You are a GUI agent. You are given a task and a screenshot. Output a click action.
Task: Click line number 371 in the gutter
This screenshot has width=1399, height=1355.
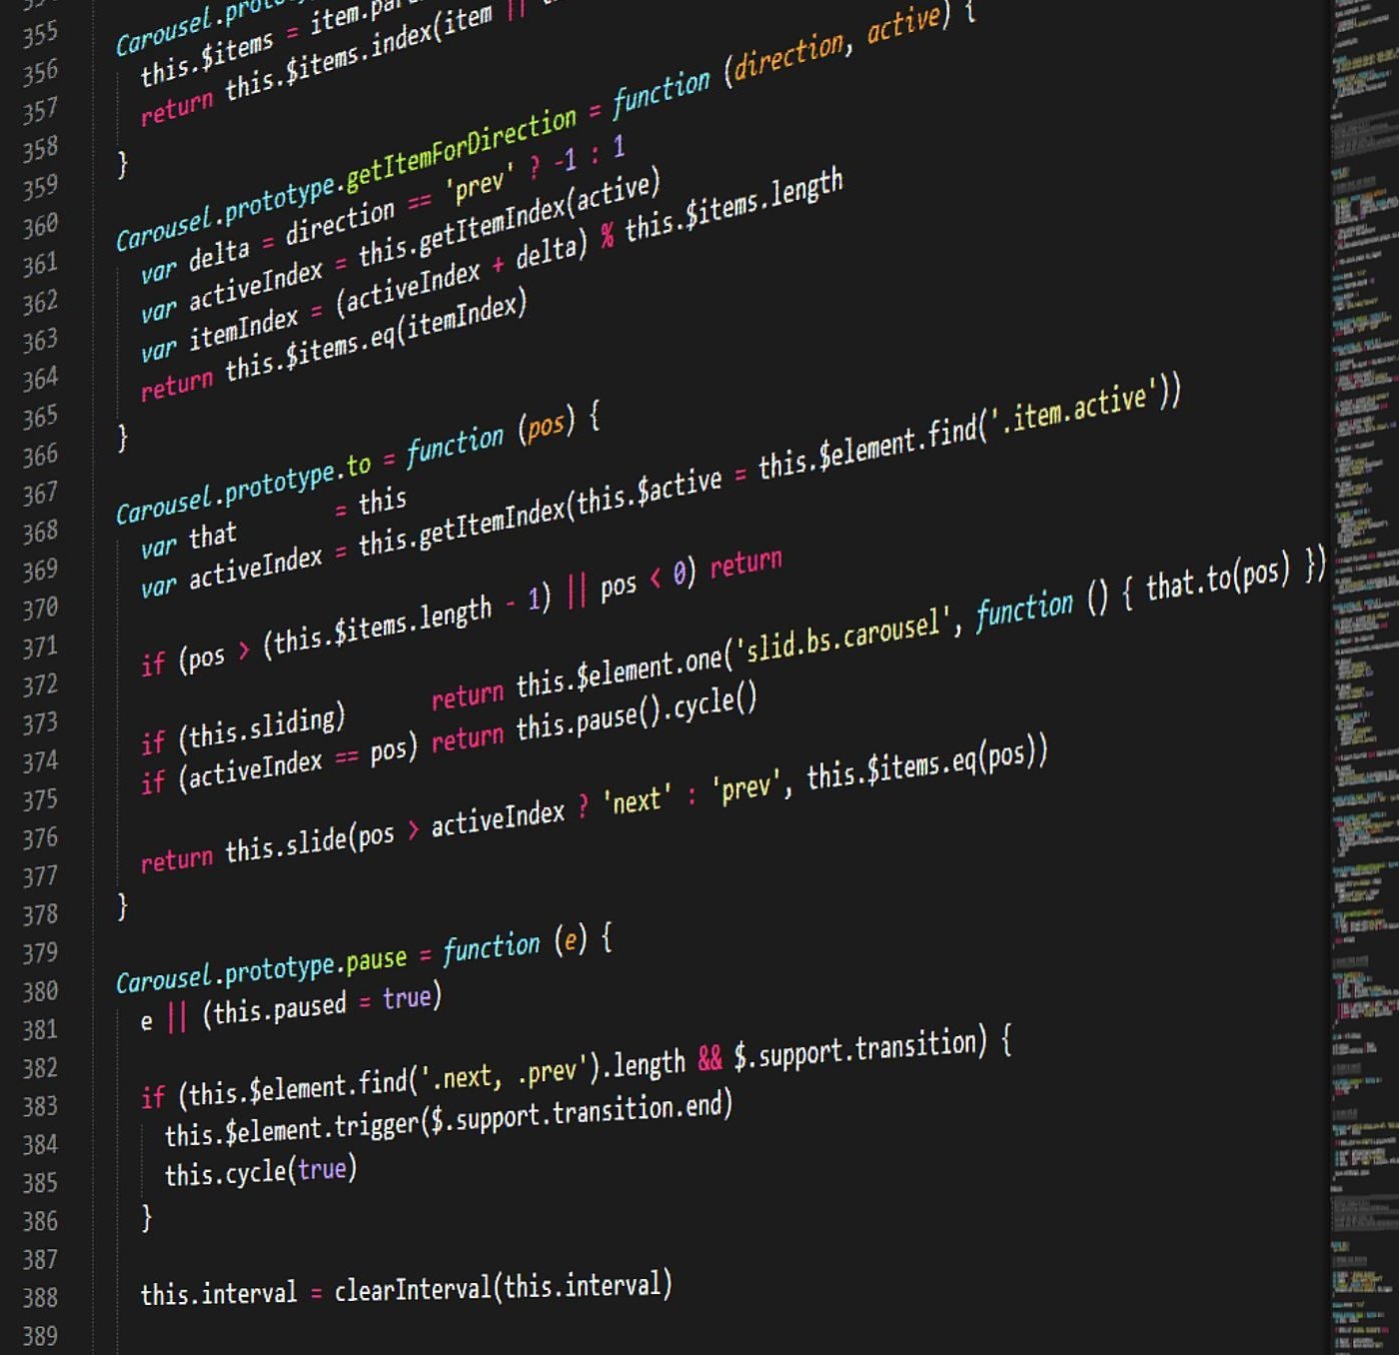(x=40, y=648)
